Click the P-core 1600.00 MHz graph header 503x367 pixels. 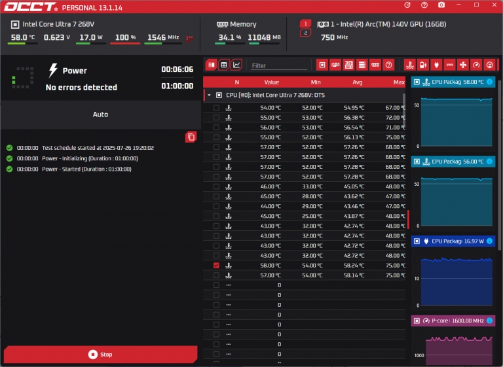click(453, 321)
